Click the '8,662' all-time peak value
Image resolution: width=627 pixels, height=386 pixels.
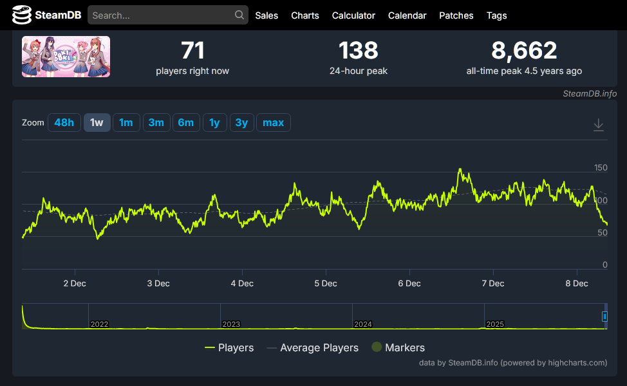pyautogui.click(x=524, y=51)
